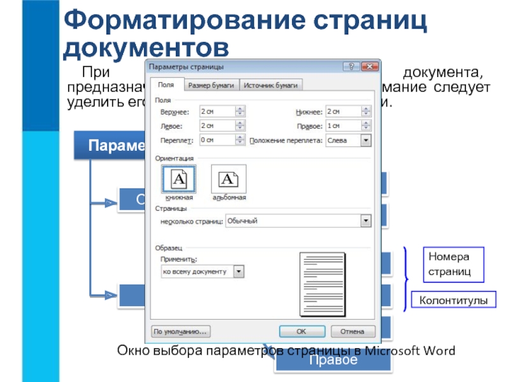The height and width of the screenshot is (382, 510).
Task: Click the Правое margin input field
Action: (344, 125)
